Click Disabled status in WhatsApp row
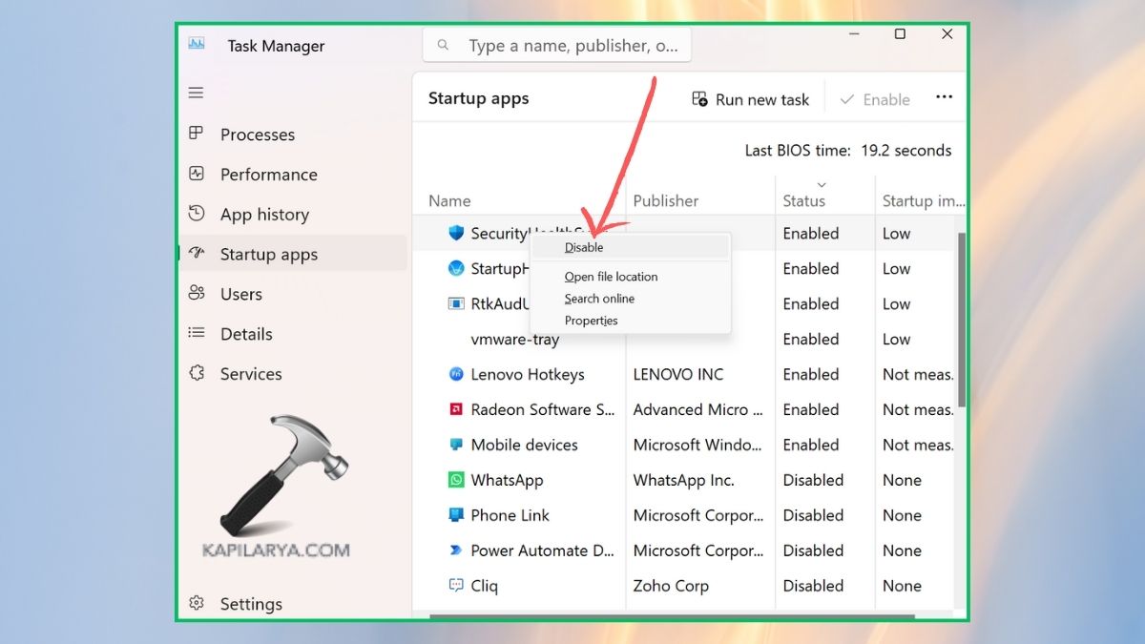This screenshot has height=644, width=1145. 813,480
